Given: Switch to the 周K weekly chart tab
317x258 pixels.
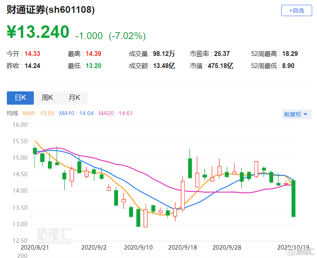Looking at the screenshot, I should click(47, 98).
